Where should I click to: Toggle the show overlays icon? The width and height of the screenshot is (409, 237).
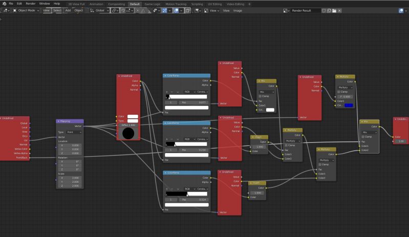176,10
